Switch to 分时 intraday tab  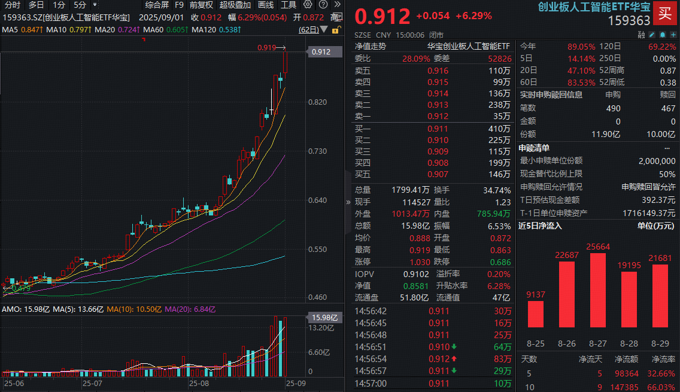pyautogui.click(x=12, y=5)
